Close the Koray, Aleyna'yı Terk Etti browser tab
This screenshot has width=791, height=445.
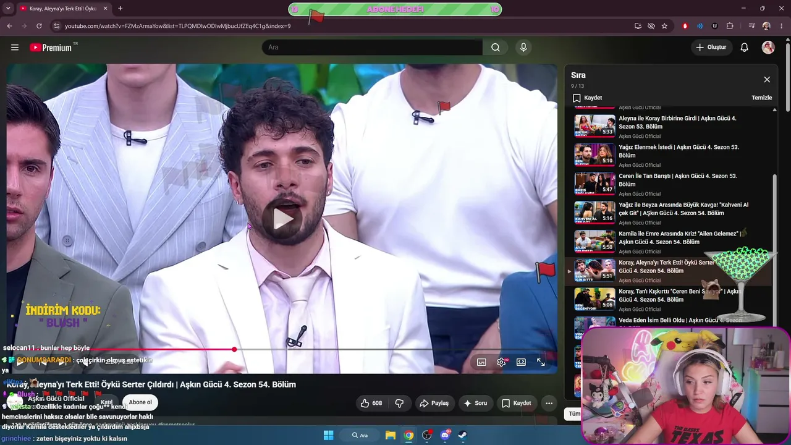point(105,9)
